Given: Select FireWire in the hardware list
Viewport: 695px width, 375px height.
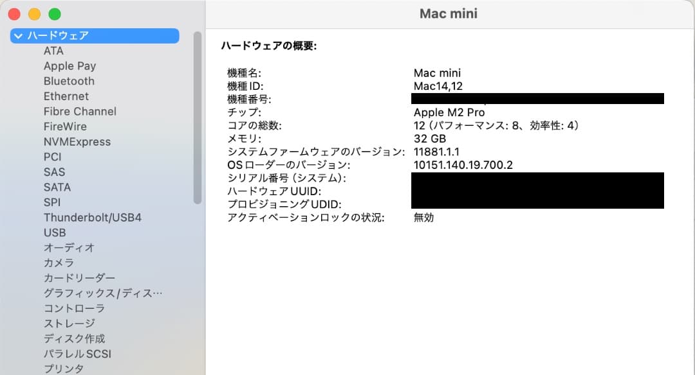Looking at the screenshot, I should (64, 126).
